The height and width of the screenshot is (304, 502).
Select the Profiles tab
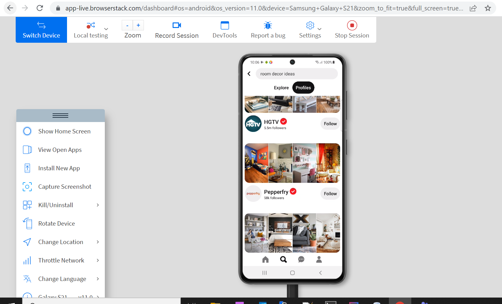tap(303, 88)
